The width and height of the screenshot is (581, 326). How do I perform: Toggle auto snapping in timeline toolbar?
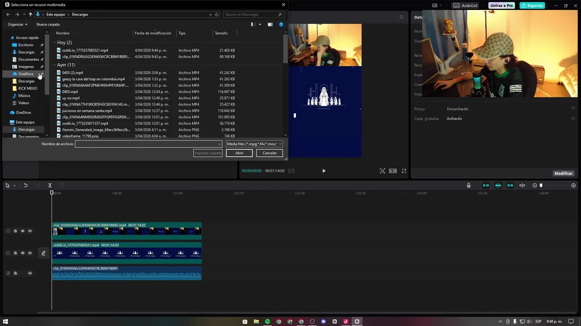tap(498, 185)
